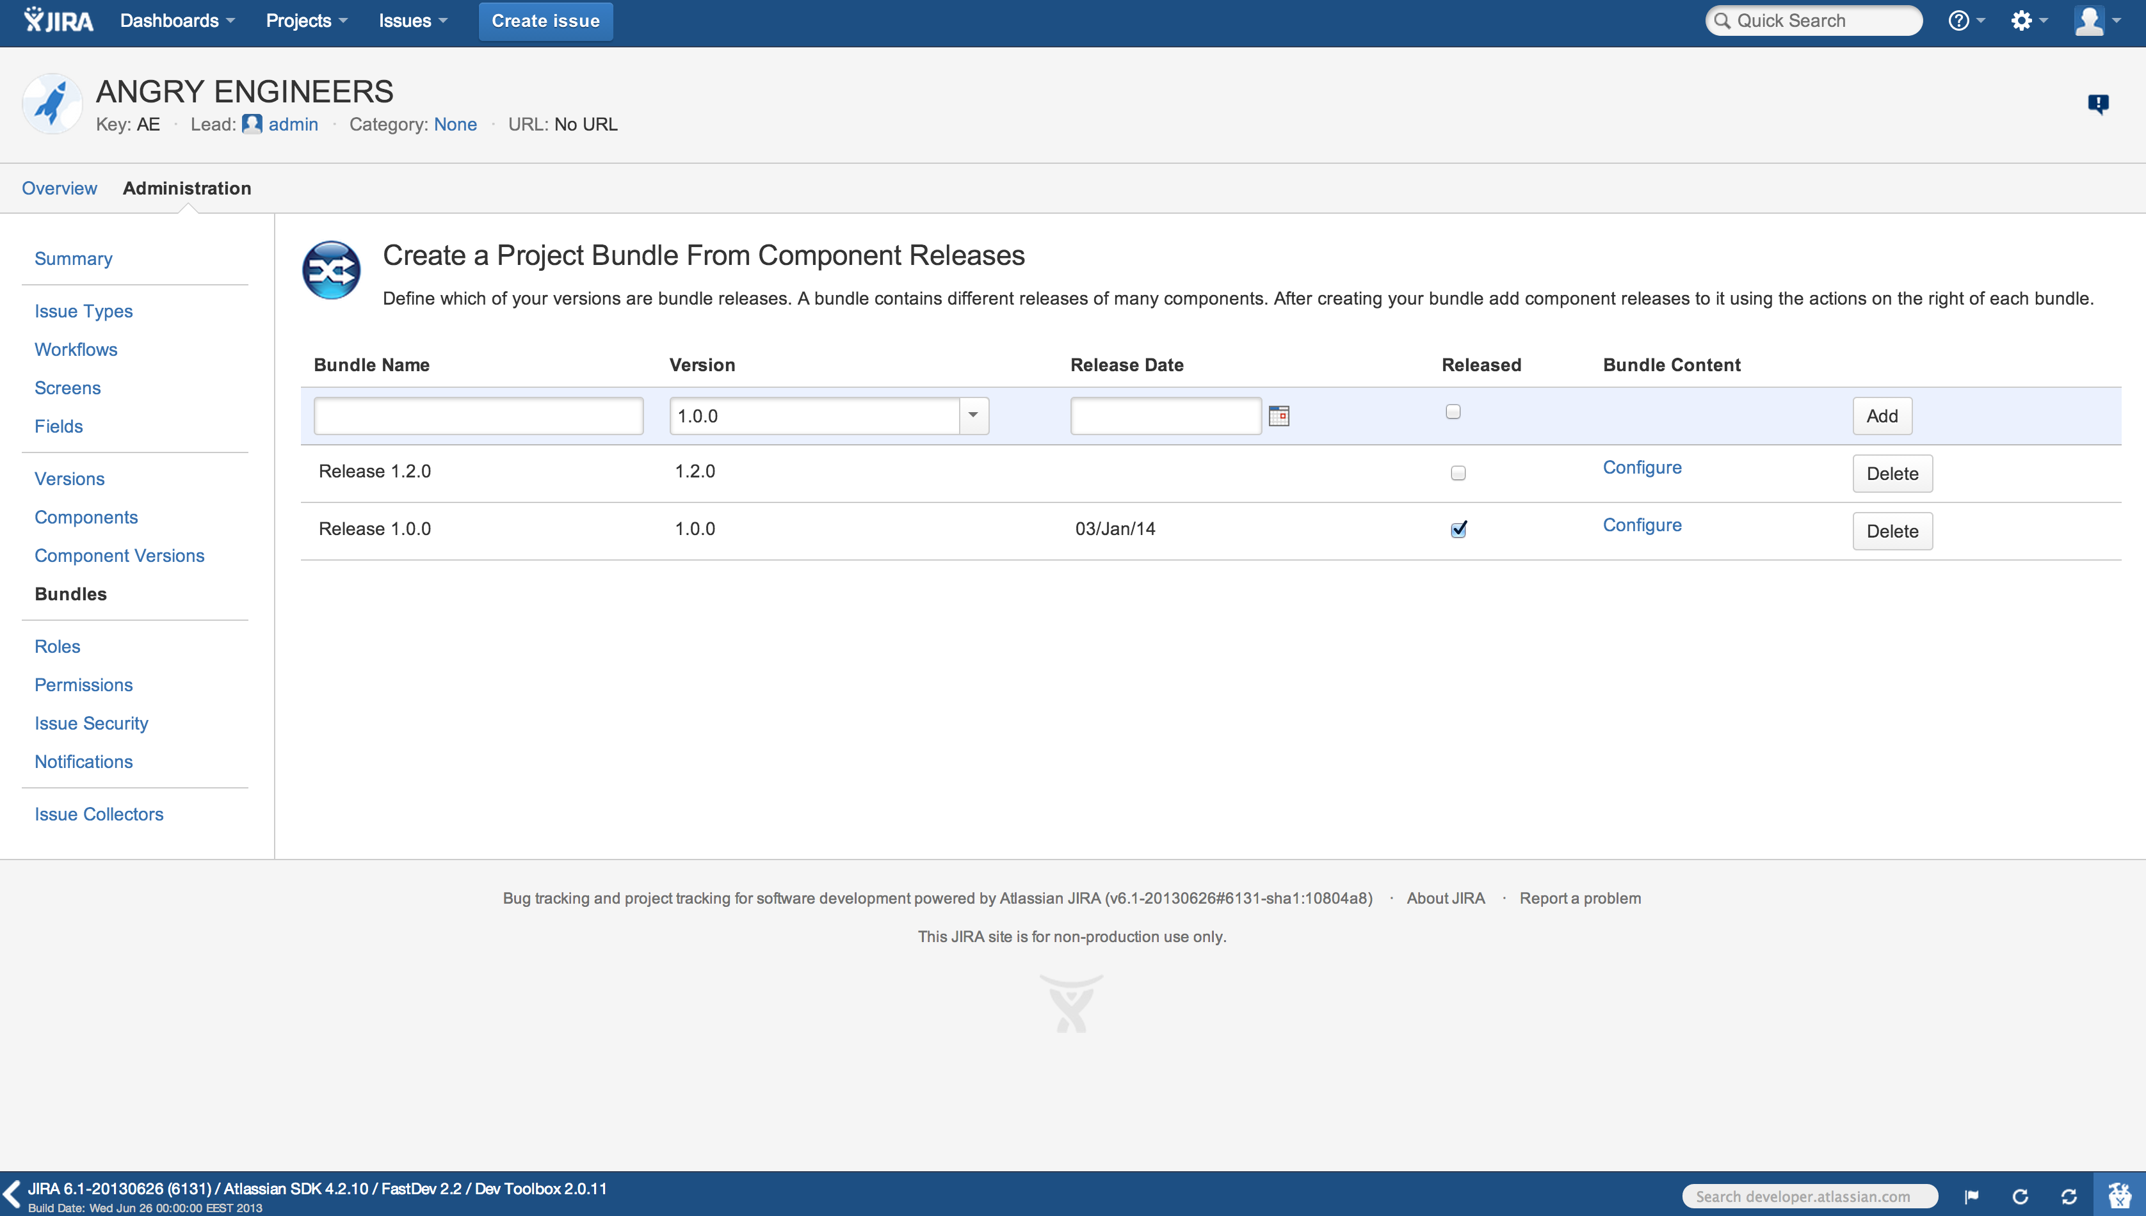Click the bundle plugin shuffle logo
The width and height of the screenshot is (2146, 1216).
click(331, 269)
